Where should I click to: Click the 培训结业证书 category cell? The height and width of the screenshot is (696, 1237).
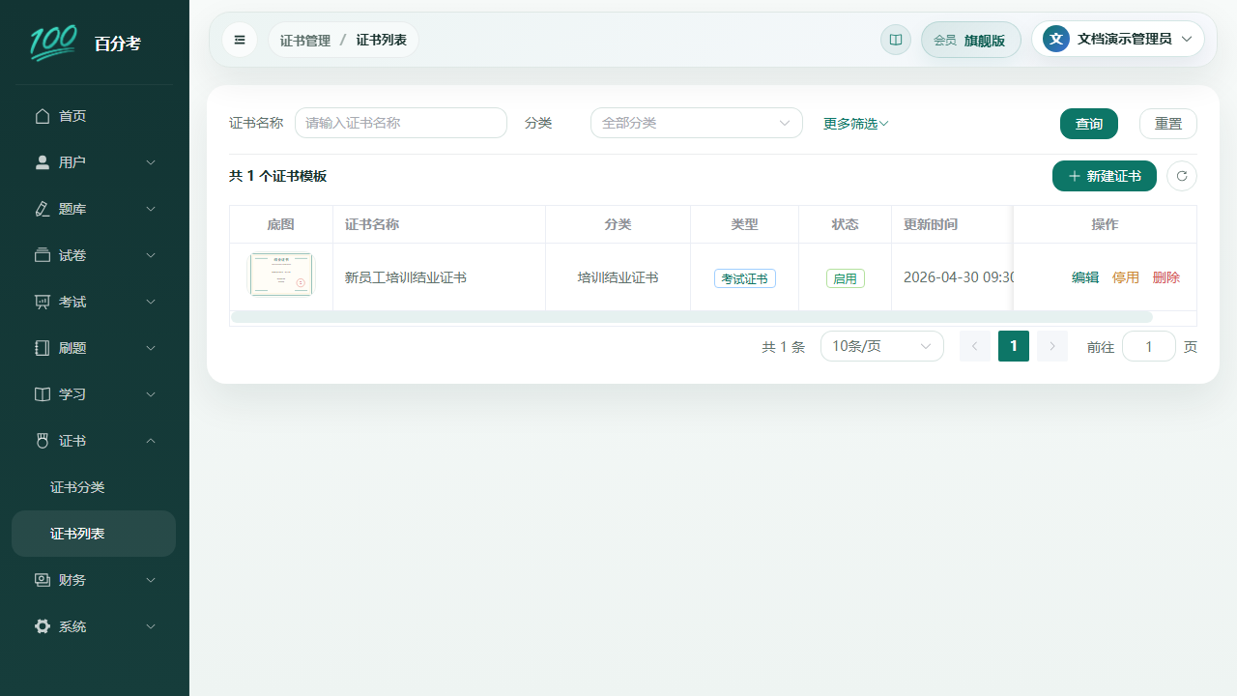coord(618,277)
